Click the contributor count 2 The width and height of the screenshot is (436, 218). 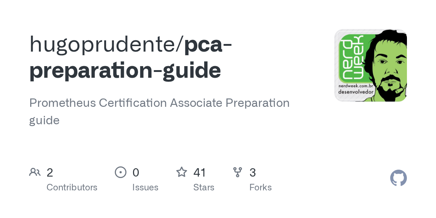50,172
